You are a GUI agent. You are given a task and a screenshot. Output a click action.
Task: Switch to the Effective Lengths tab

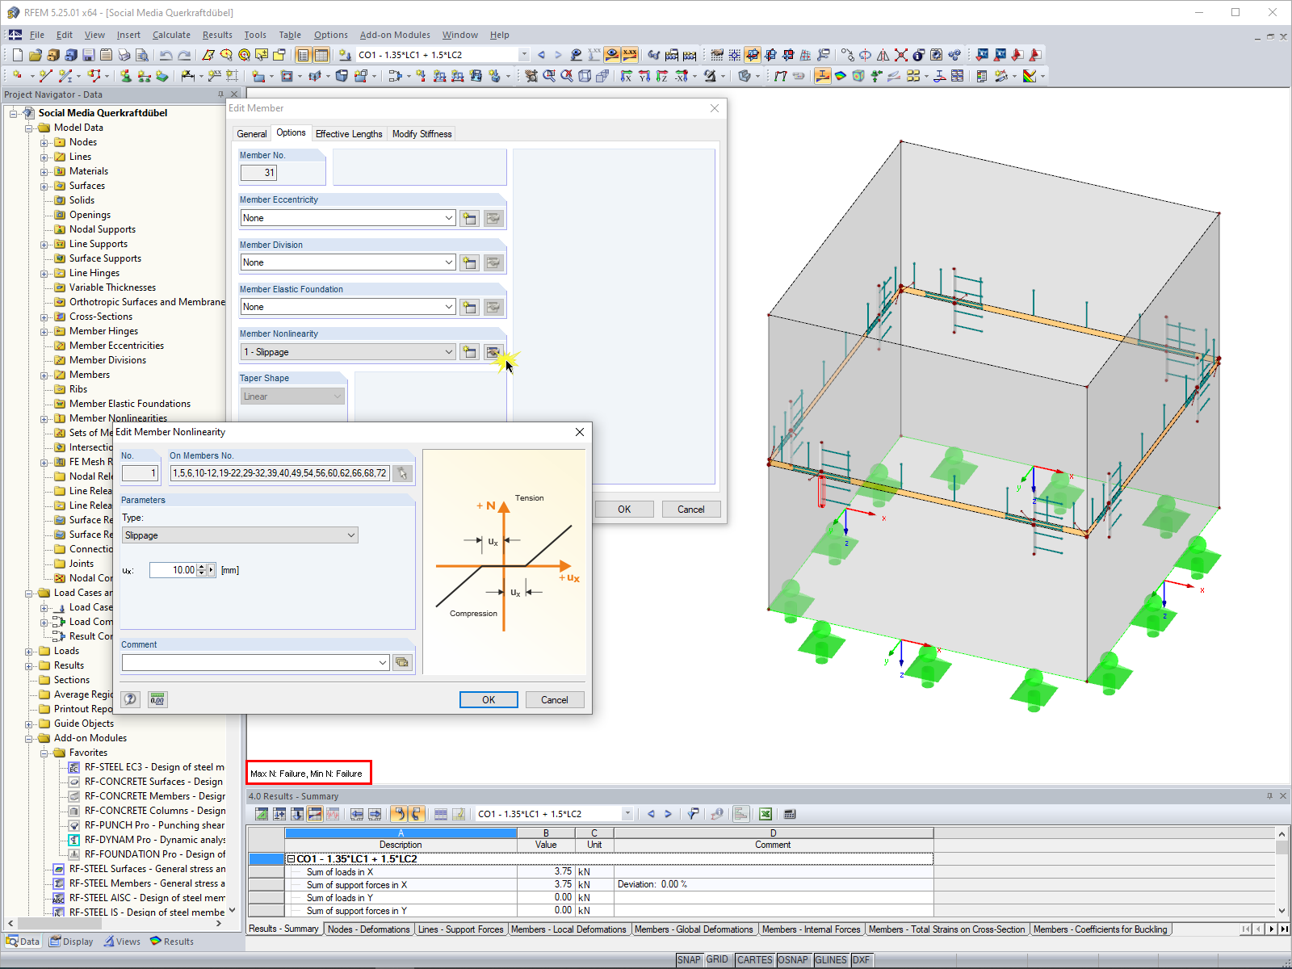tap(349, 133)
